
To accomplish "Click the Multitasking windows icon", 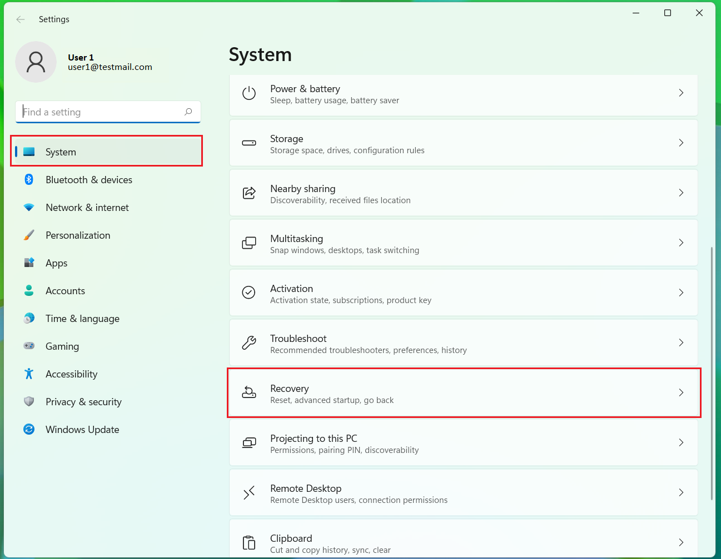I will click(x=249, y=243).
